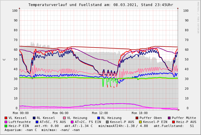
Task: Click the magenta Luftfeuchte legend swatch
Action: [6, 122]
